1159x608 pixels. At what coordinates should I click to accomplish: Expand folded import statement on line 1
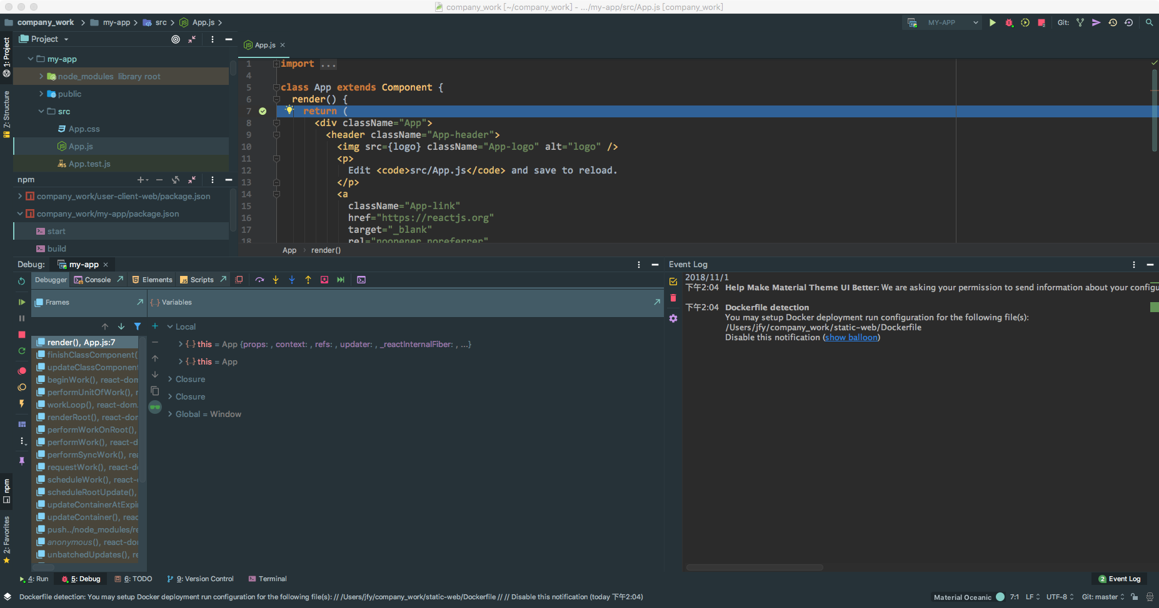(x=276, y=64)
